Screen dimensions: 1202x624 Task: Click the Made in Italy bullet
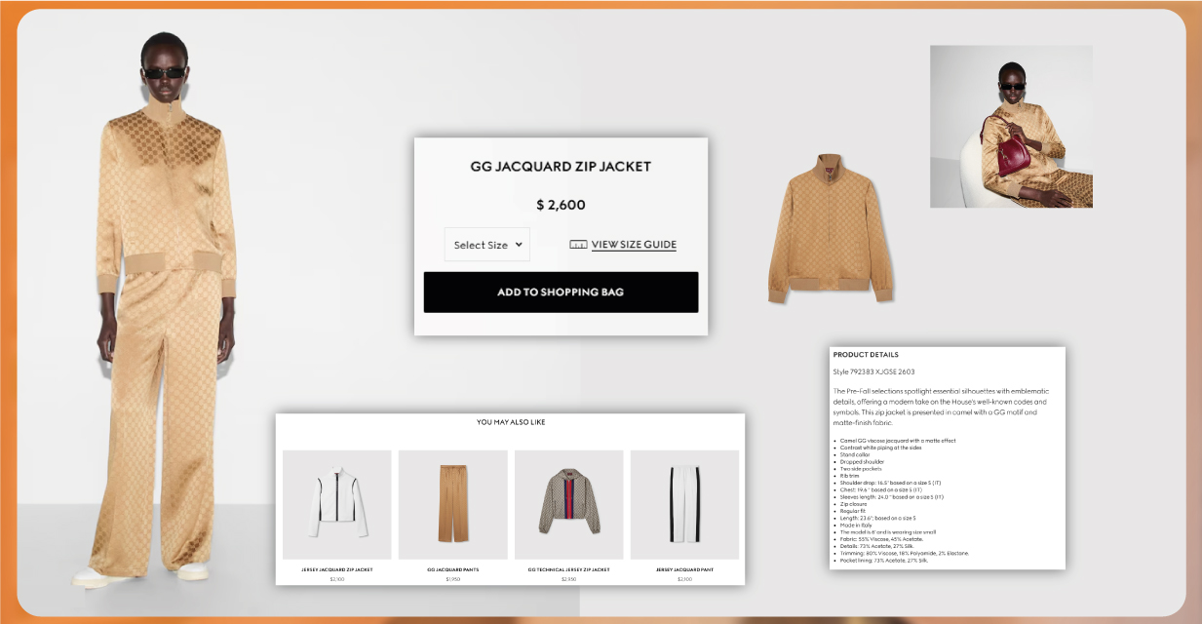coord(856,526)
